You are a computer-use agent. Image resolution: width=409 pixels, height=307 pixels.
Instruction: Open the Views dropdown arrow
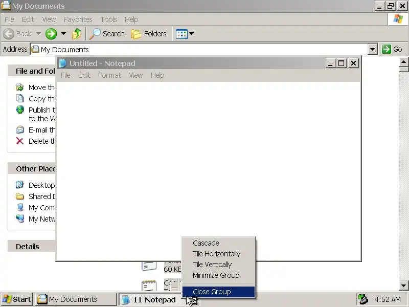coord(191,33)
